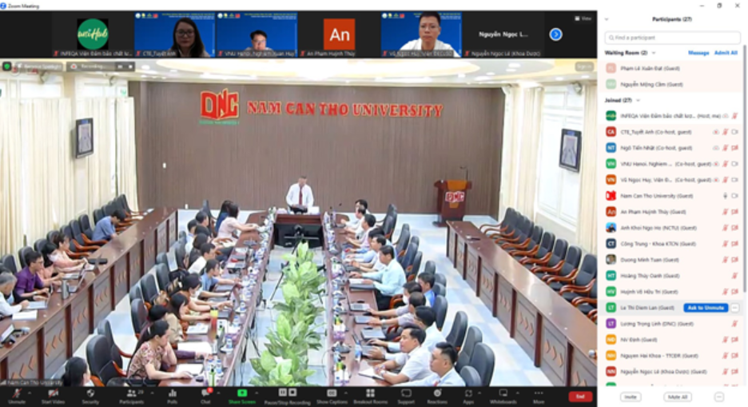748x407 pixels.
Task: Select the VNU Hanoi video thumbnail
Action: click(257, 34)
